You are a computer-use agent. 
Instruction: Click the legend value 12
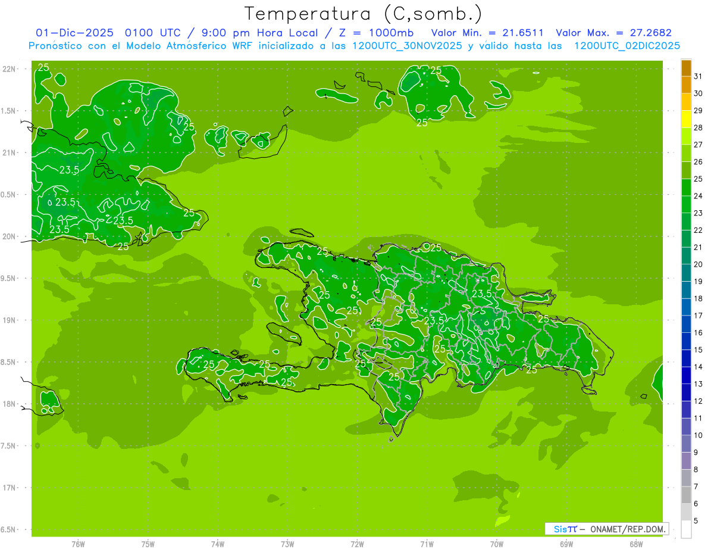click(699, 401)
